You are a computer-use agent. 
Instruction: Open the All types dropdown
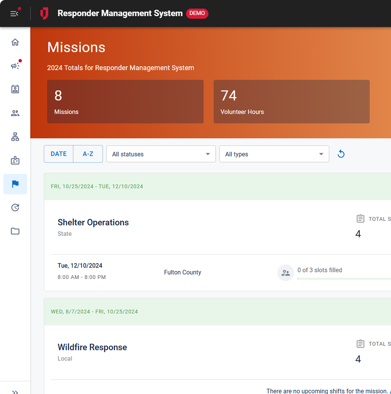tap(274, 154)
